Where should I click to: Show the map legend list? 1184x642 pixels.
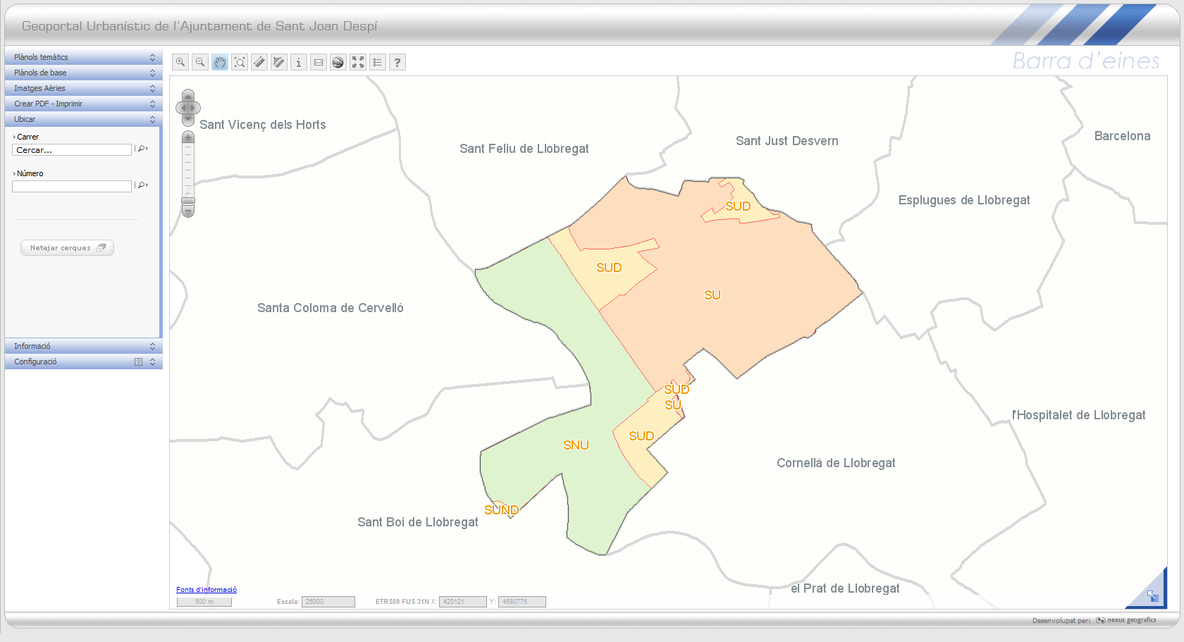point(378,62)
